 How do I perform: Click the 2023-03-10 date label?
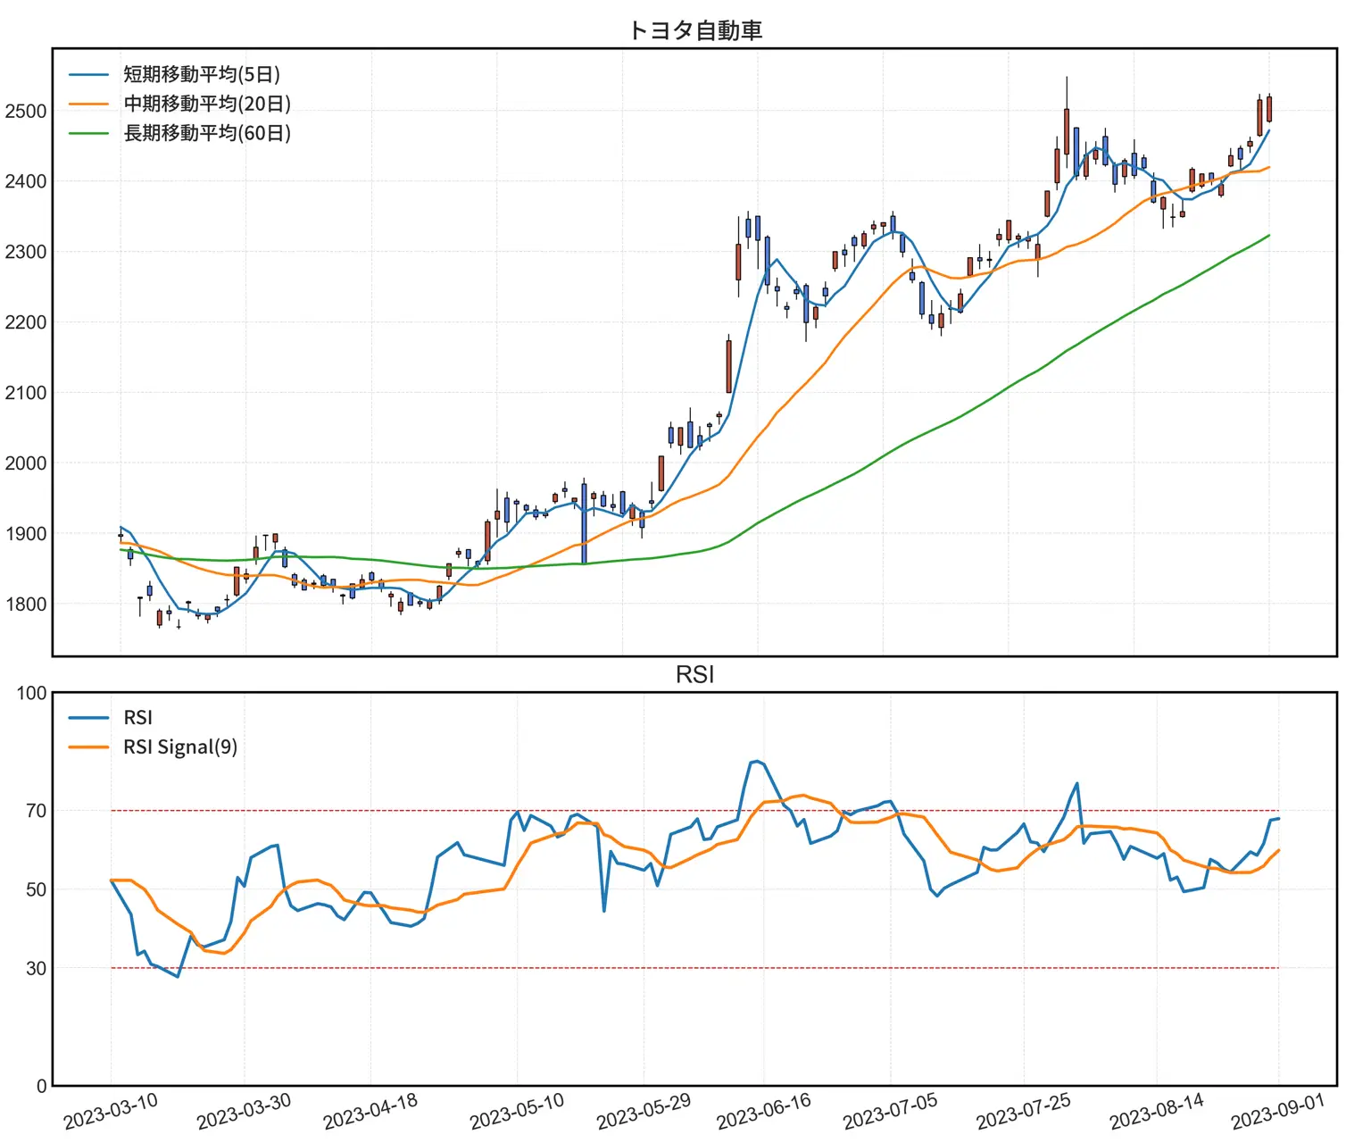pos(111,1111)
